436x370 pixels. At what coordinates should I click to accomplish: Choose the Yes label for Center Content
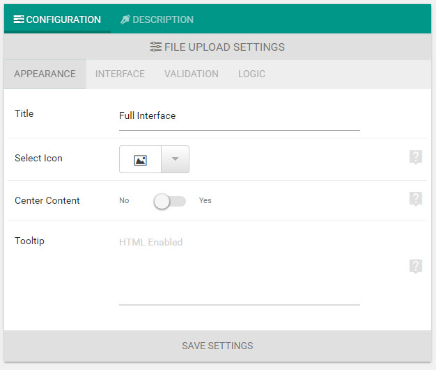pyautogui.click(x=205, y=200)
